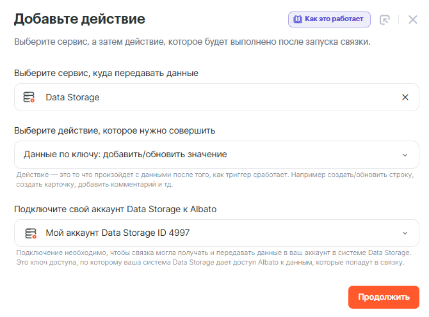
Task: Click Data Storage icon in service field
Action: (x=29, y=97)
